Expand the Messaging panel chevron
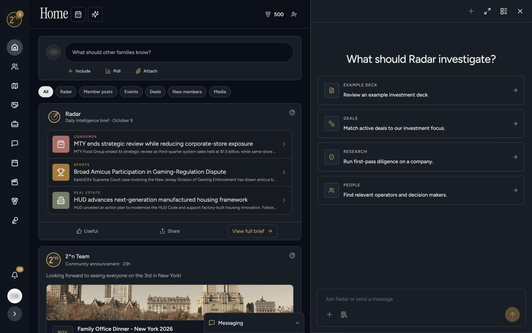 coord(297,323)
